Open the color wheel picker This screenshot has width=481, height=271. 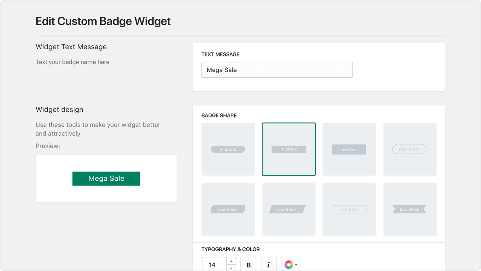tap(291, 264)
